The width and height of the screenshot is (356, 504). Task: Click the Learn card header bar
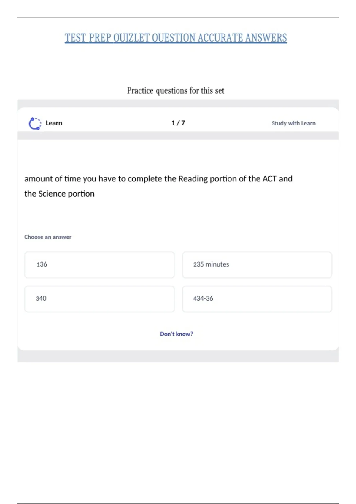(x=178, y=123)
